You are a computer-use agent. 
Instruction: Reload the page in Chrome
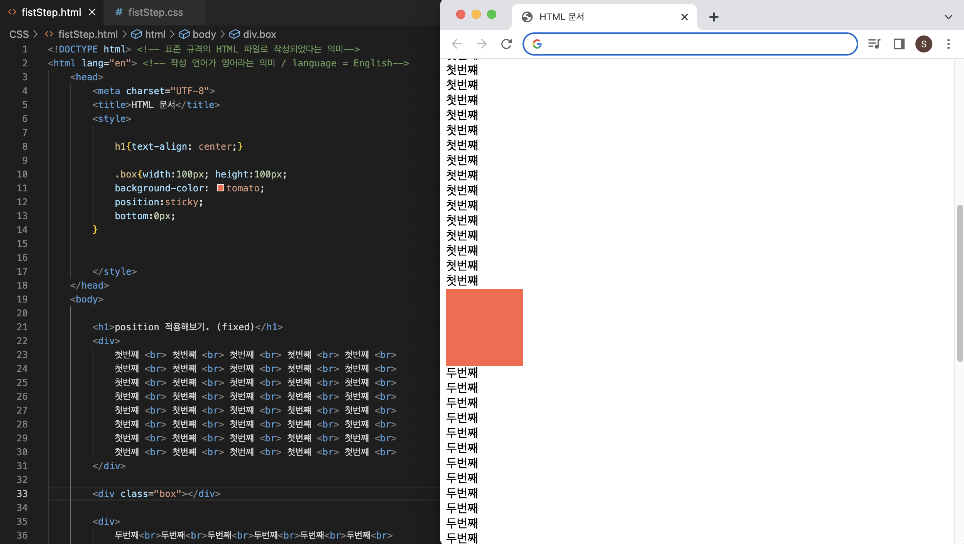click(506, 44)
